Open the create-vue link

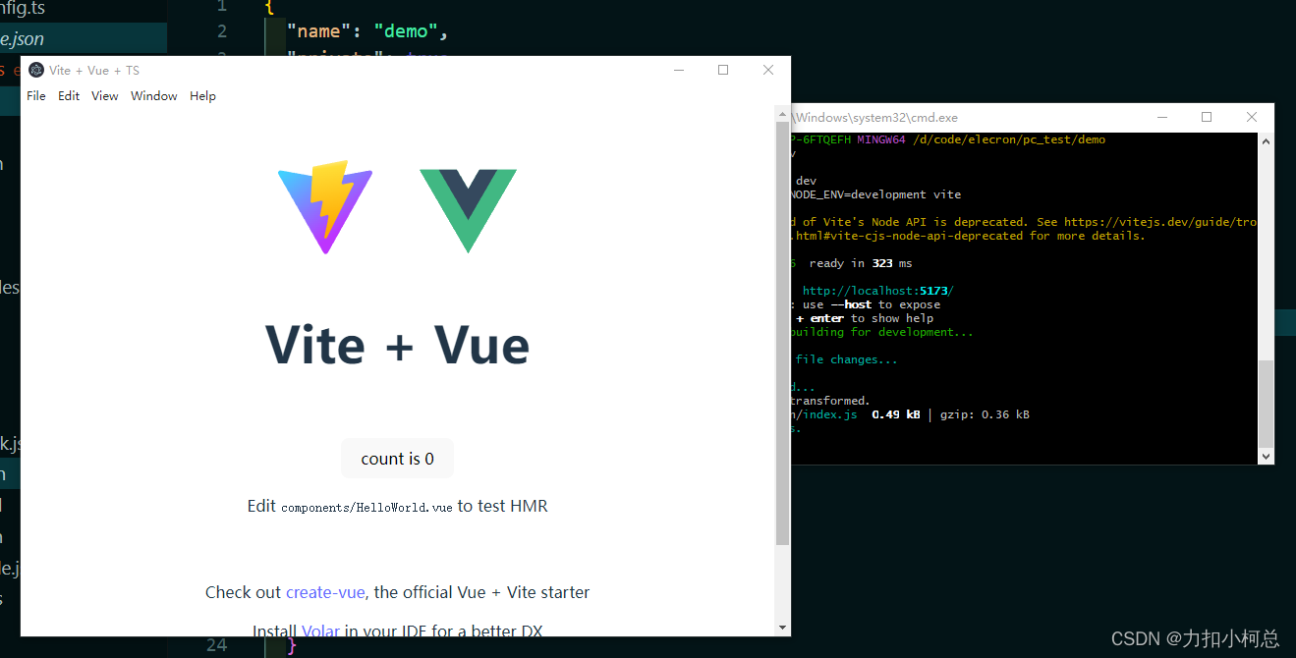(325, 592)
